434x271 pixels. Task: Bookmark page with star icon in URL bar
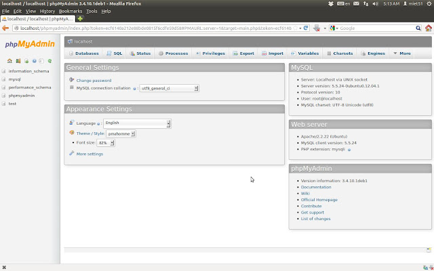click(x=295, y=28)
